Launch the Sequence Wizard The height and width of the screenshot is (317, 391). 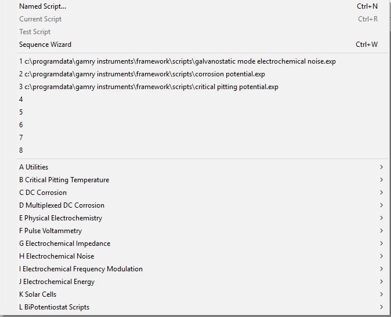coord(45,45)
